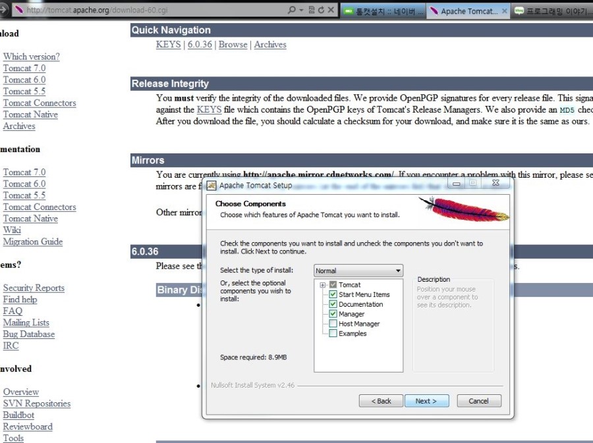The width and height of the screenshot is (593, 443).
Task: Click compatibility view icon in address bar
Action: [x=312, y=10]
